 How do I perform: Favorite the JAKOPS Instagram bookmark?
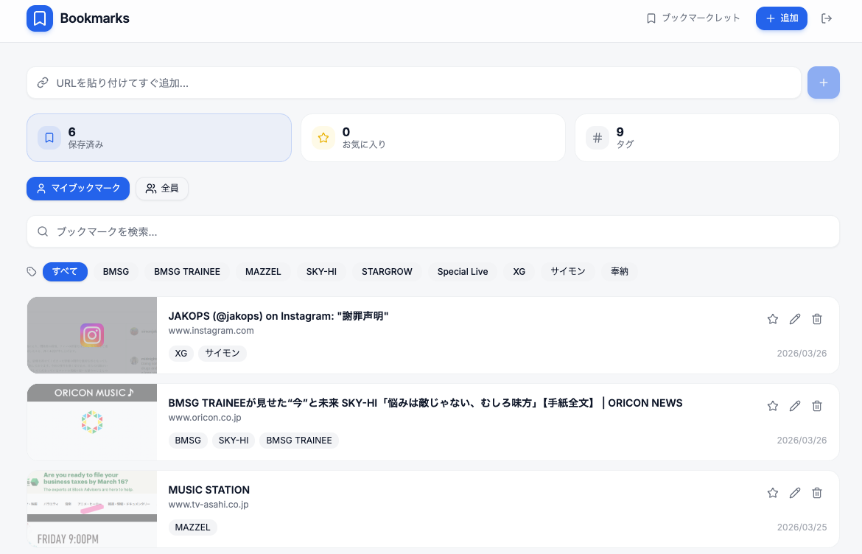773,319
